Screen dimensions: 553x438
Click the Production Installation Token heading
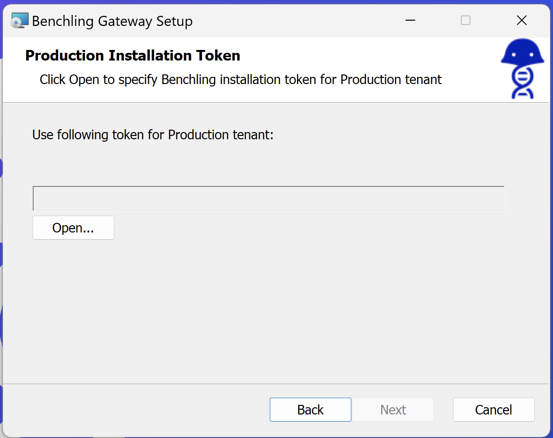pos(132,56)
